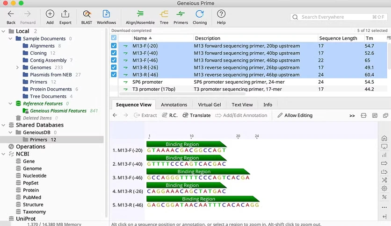Switch to the Info tab
The height and width of the screenshot is (226, 391).
[268, 105]
